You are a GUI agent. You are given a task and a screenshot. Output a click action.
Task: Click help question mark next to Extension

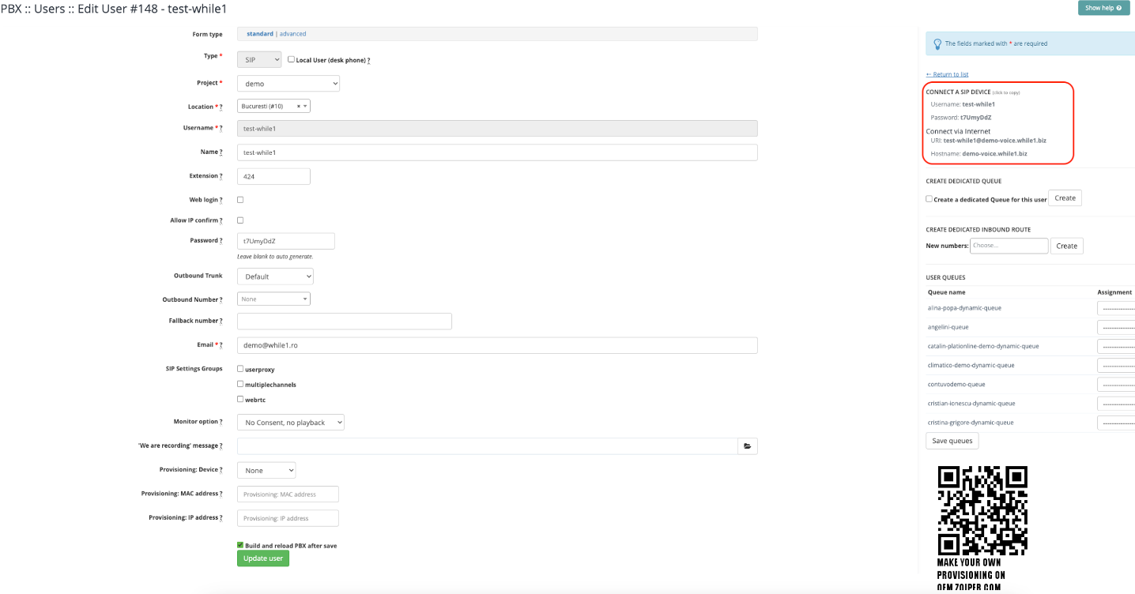221,176
